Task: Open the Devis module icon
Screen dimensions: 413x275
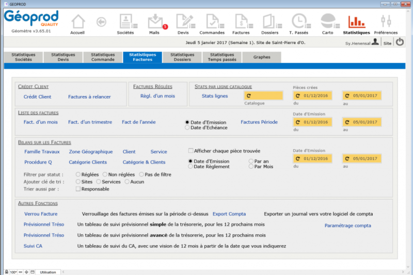Action: 183,22
